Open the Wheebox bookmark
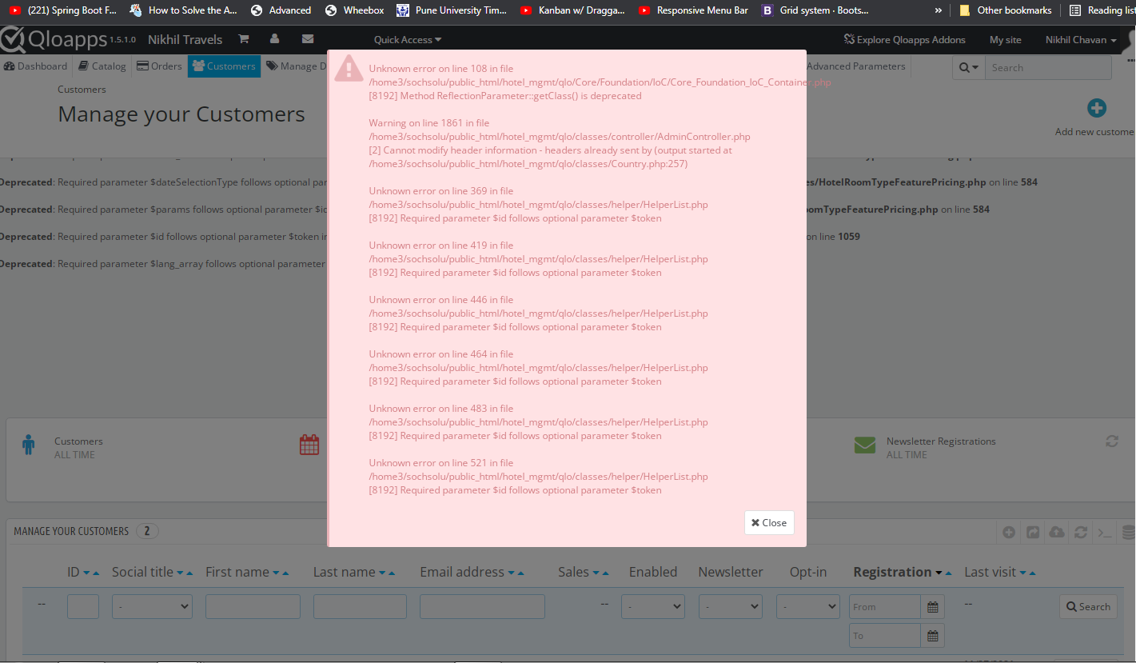 (x=355, y=10)
